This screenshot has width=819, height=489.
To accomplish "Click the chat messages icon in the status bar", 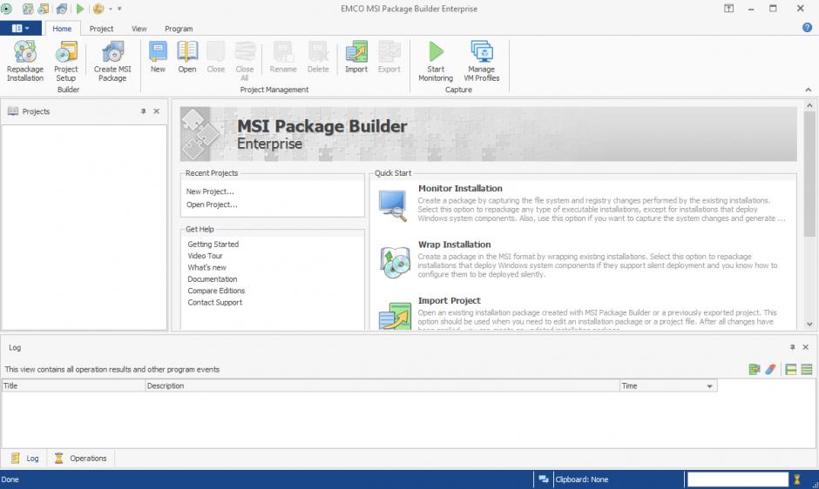I will (x=543, y=479).
